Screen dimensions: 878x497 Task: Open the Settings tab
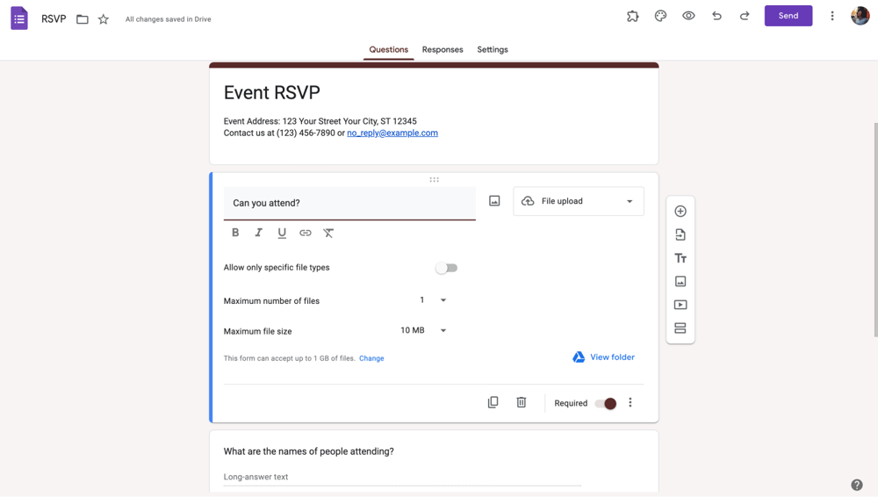tap(493, 50)
